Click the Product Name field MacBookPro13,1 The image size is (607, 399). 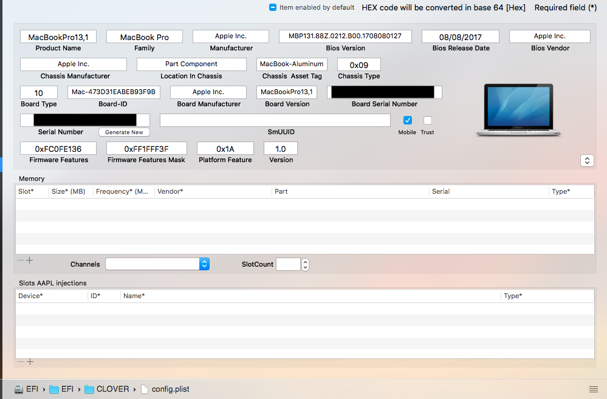click(58, 37)
